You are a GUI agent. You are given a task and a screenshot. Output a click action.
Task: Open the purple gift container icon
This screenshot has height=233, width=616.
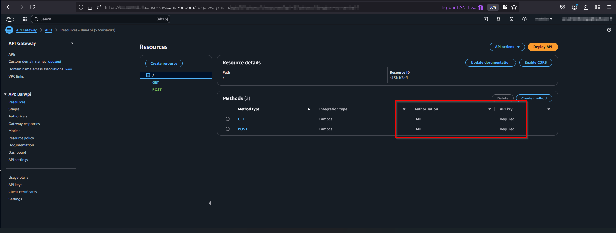click(481, 7)
